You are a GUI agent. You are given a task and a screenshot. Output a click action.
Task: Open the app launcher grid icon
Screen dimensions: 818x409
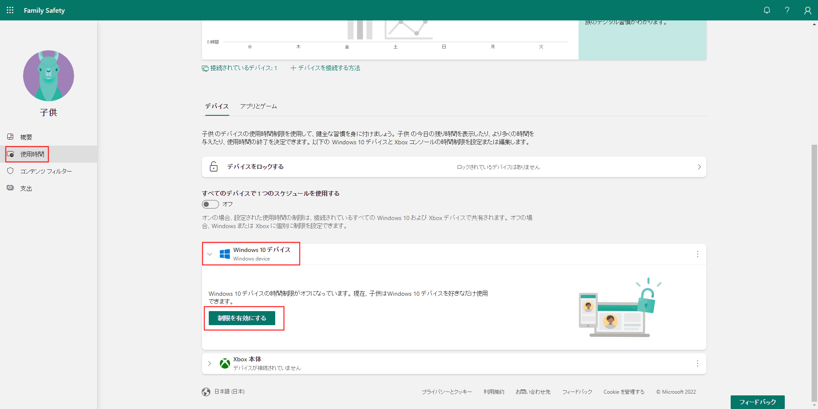[x=10, y=10]
